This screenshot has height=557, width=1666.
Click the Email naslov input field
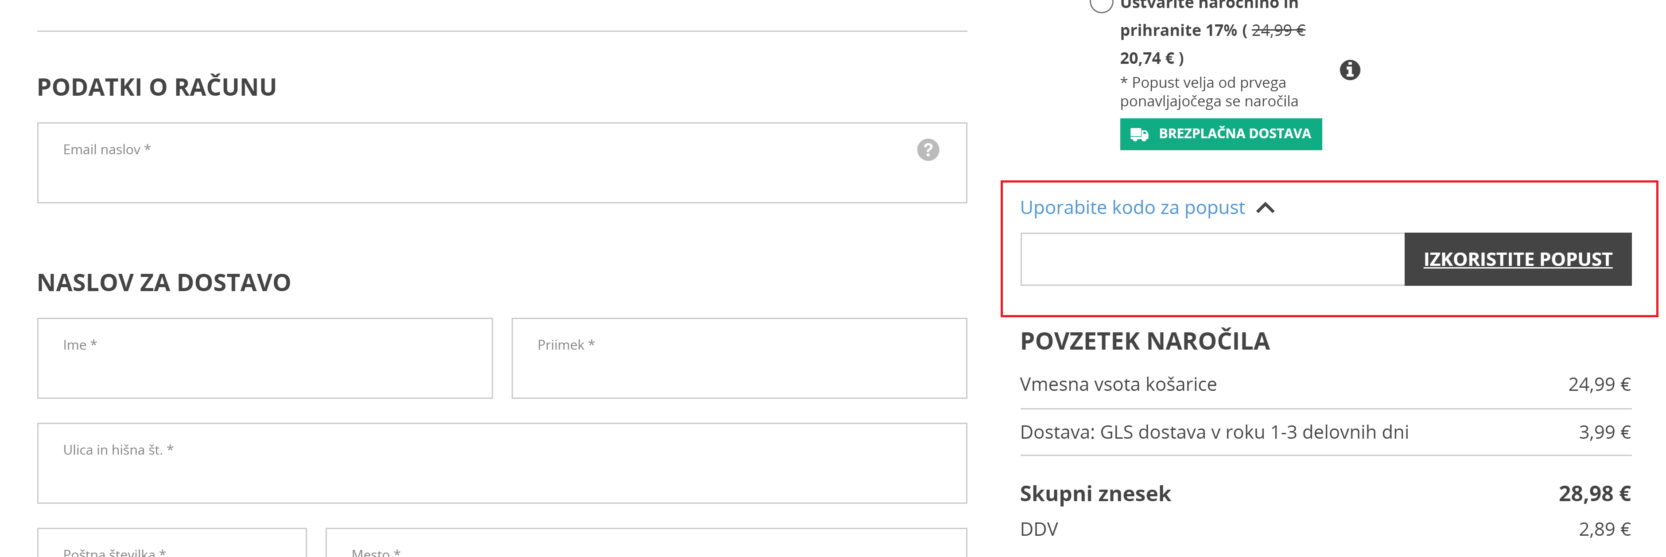(502, 163)
